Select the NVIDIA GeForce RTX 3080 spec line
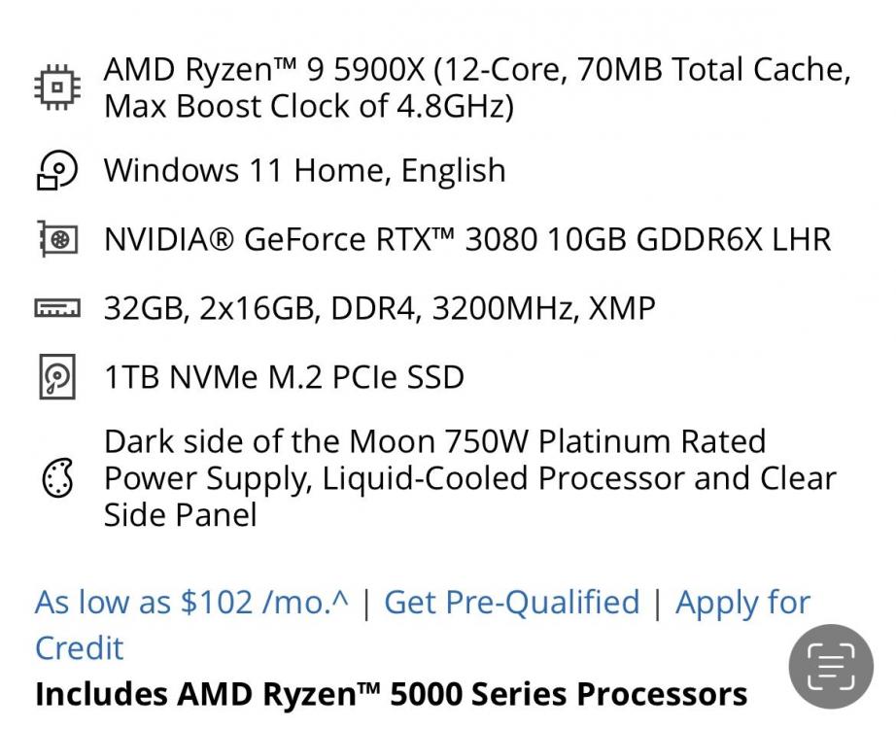 pyautogui.click(x=466, y=239)
